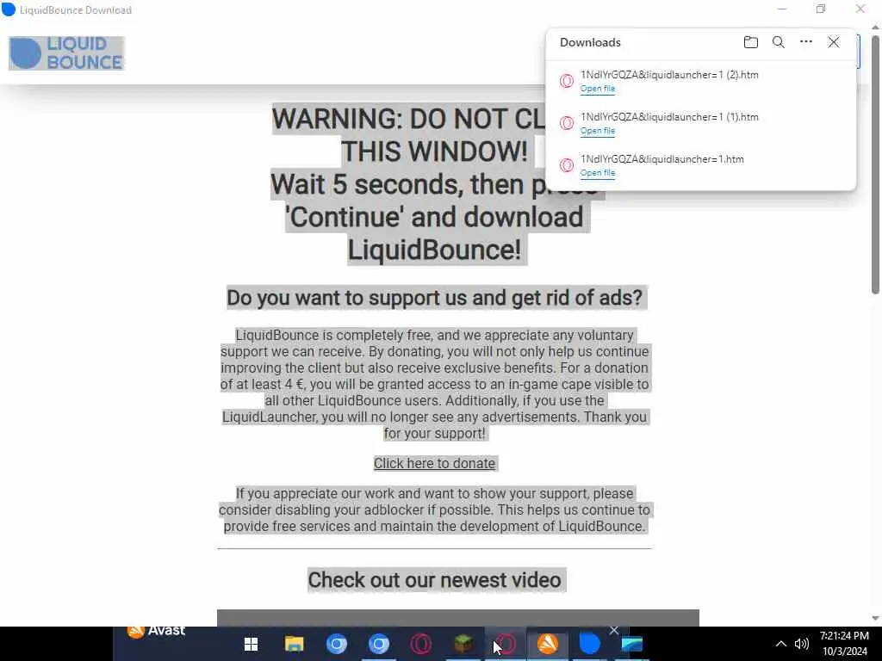This screenshot has height=661, width=882.
Task: Click the vertical page scrollbar thumb
Action: [875, 164]
